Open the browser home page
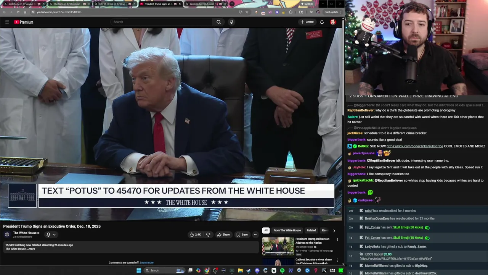 [25, 12]
